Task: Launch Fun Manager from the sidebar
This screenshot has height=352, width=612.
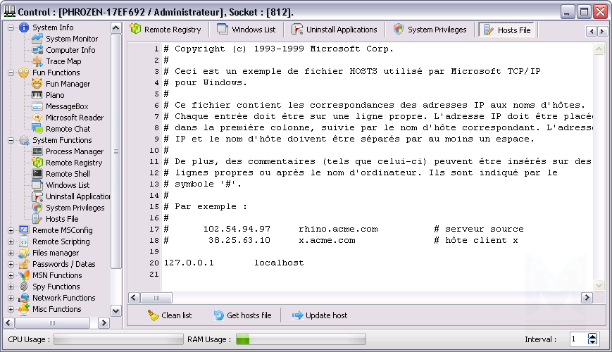Action: point(68,84)
